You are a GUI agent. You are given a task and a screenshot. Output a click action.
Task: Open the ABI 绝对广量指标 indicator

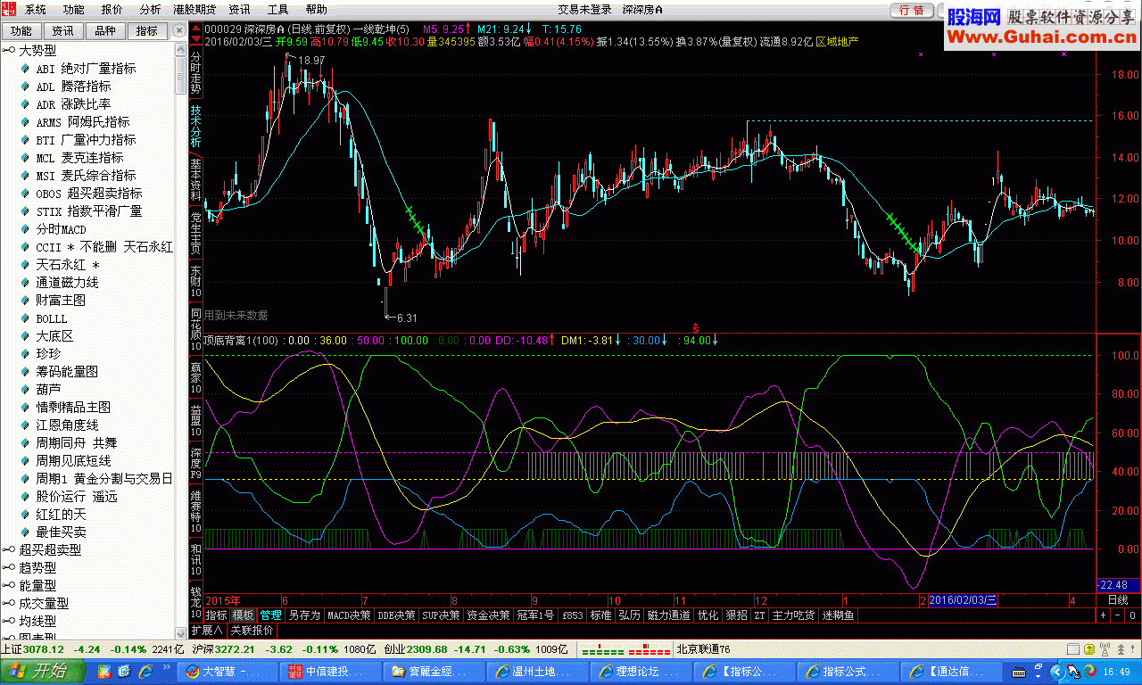(x=86, y=69)
